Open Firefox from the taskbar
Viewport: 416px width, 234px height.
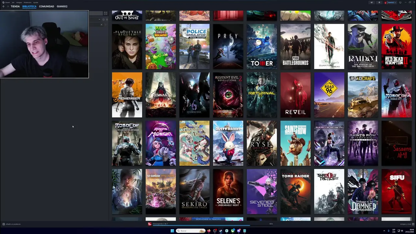(x=209, y=231)
